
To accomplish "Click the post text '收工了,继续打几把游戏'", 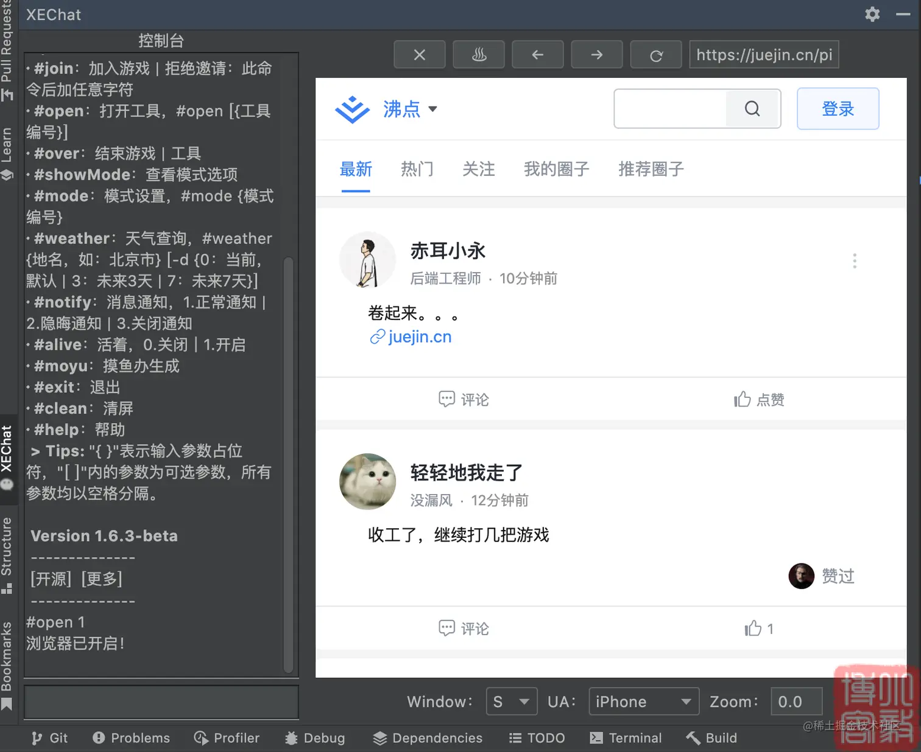I will pos(459,535).
